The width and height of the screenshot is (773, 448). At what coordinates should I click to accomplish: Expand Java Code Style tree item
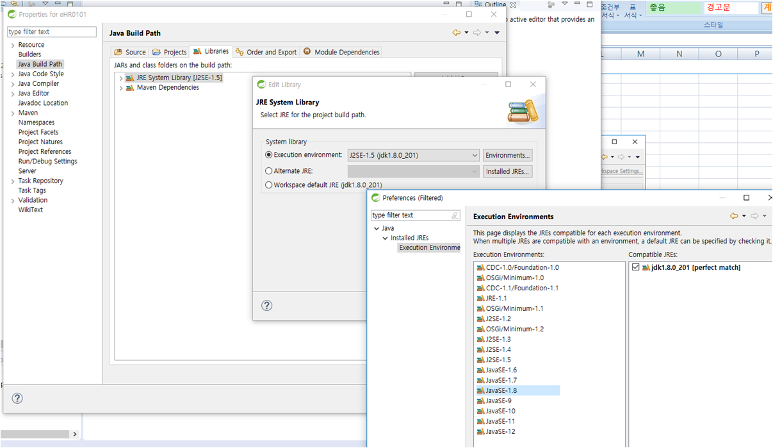pyautogui.click(x=13, y=74)
